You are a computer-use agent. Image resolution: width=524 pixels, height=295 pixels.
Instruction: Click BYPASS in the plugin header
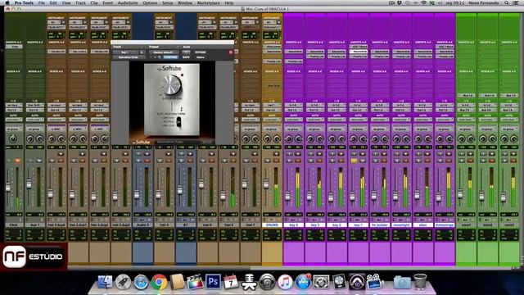(x=201, y=52)
